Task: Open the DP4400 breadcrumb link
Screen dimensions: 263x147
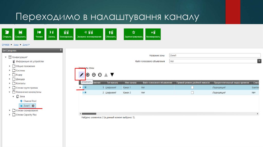Action: pos(6,45)
